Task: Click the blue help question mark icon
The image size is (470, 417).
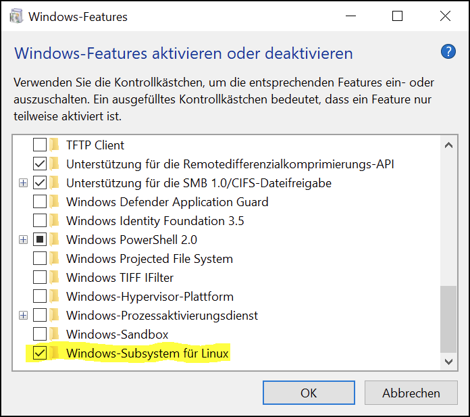Action: [x=448, y=51]
